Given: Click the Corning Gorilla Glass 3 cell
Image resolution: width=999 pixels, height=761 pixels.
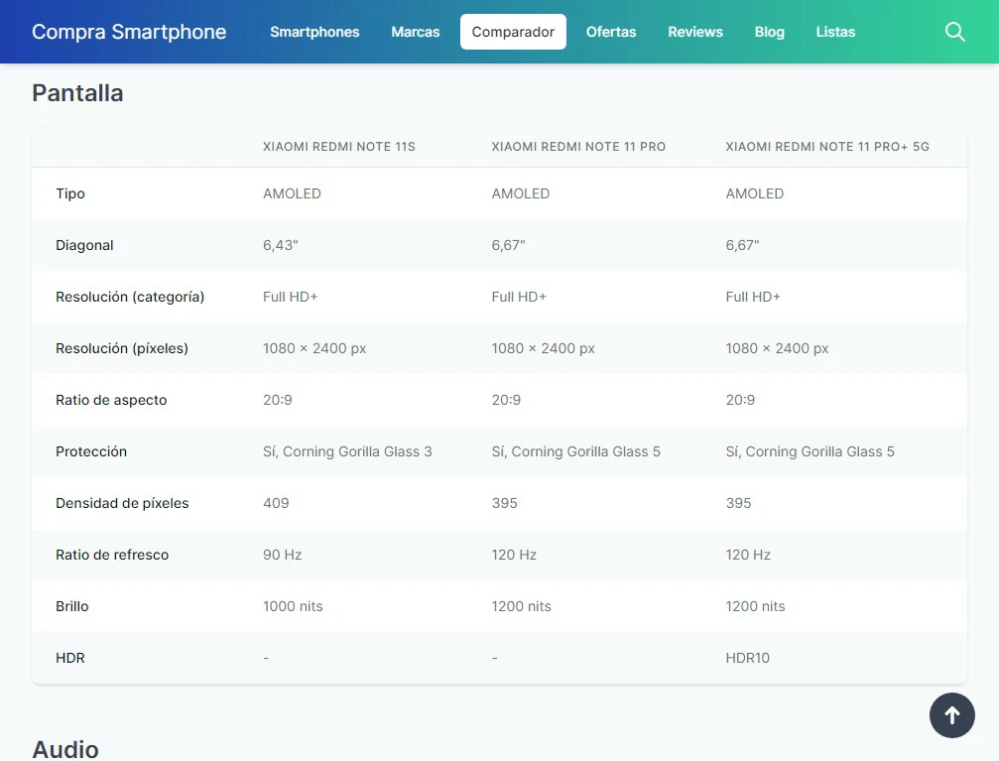Looking at the screenshot, I should [x=347, y=451].
